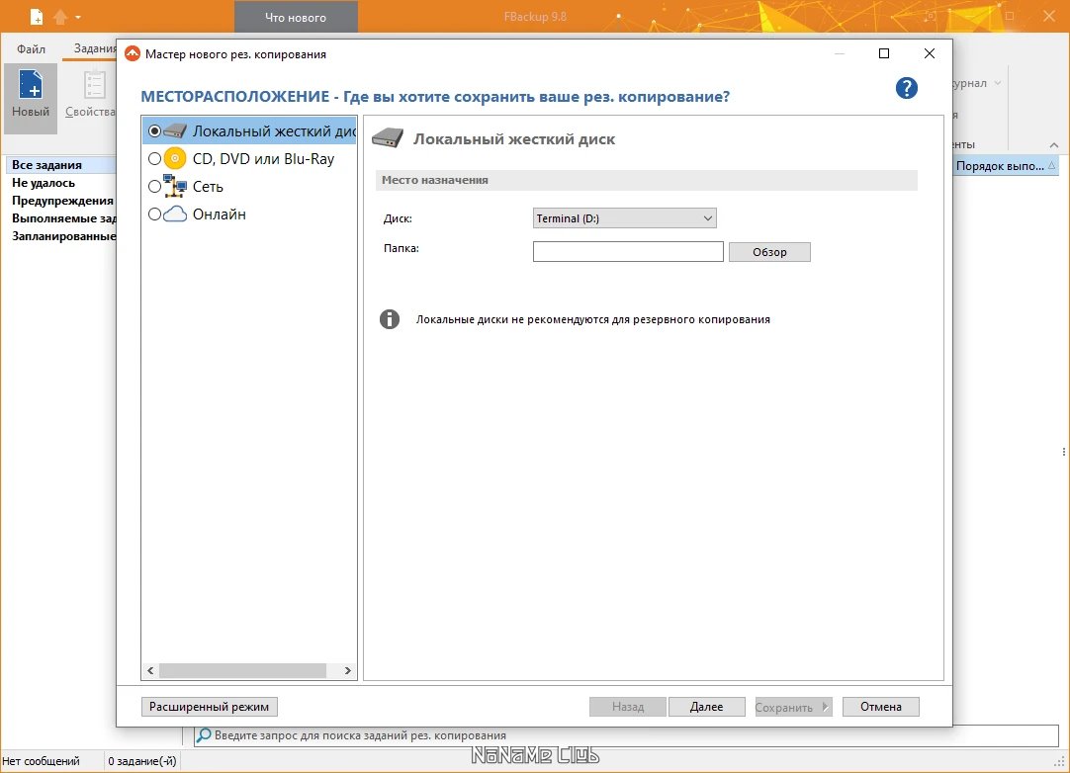1070x773 pixels.
Task: Click the 0 задание(-й) status bar entry
Action: pos(142,761)
